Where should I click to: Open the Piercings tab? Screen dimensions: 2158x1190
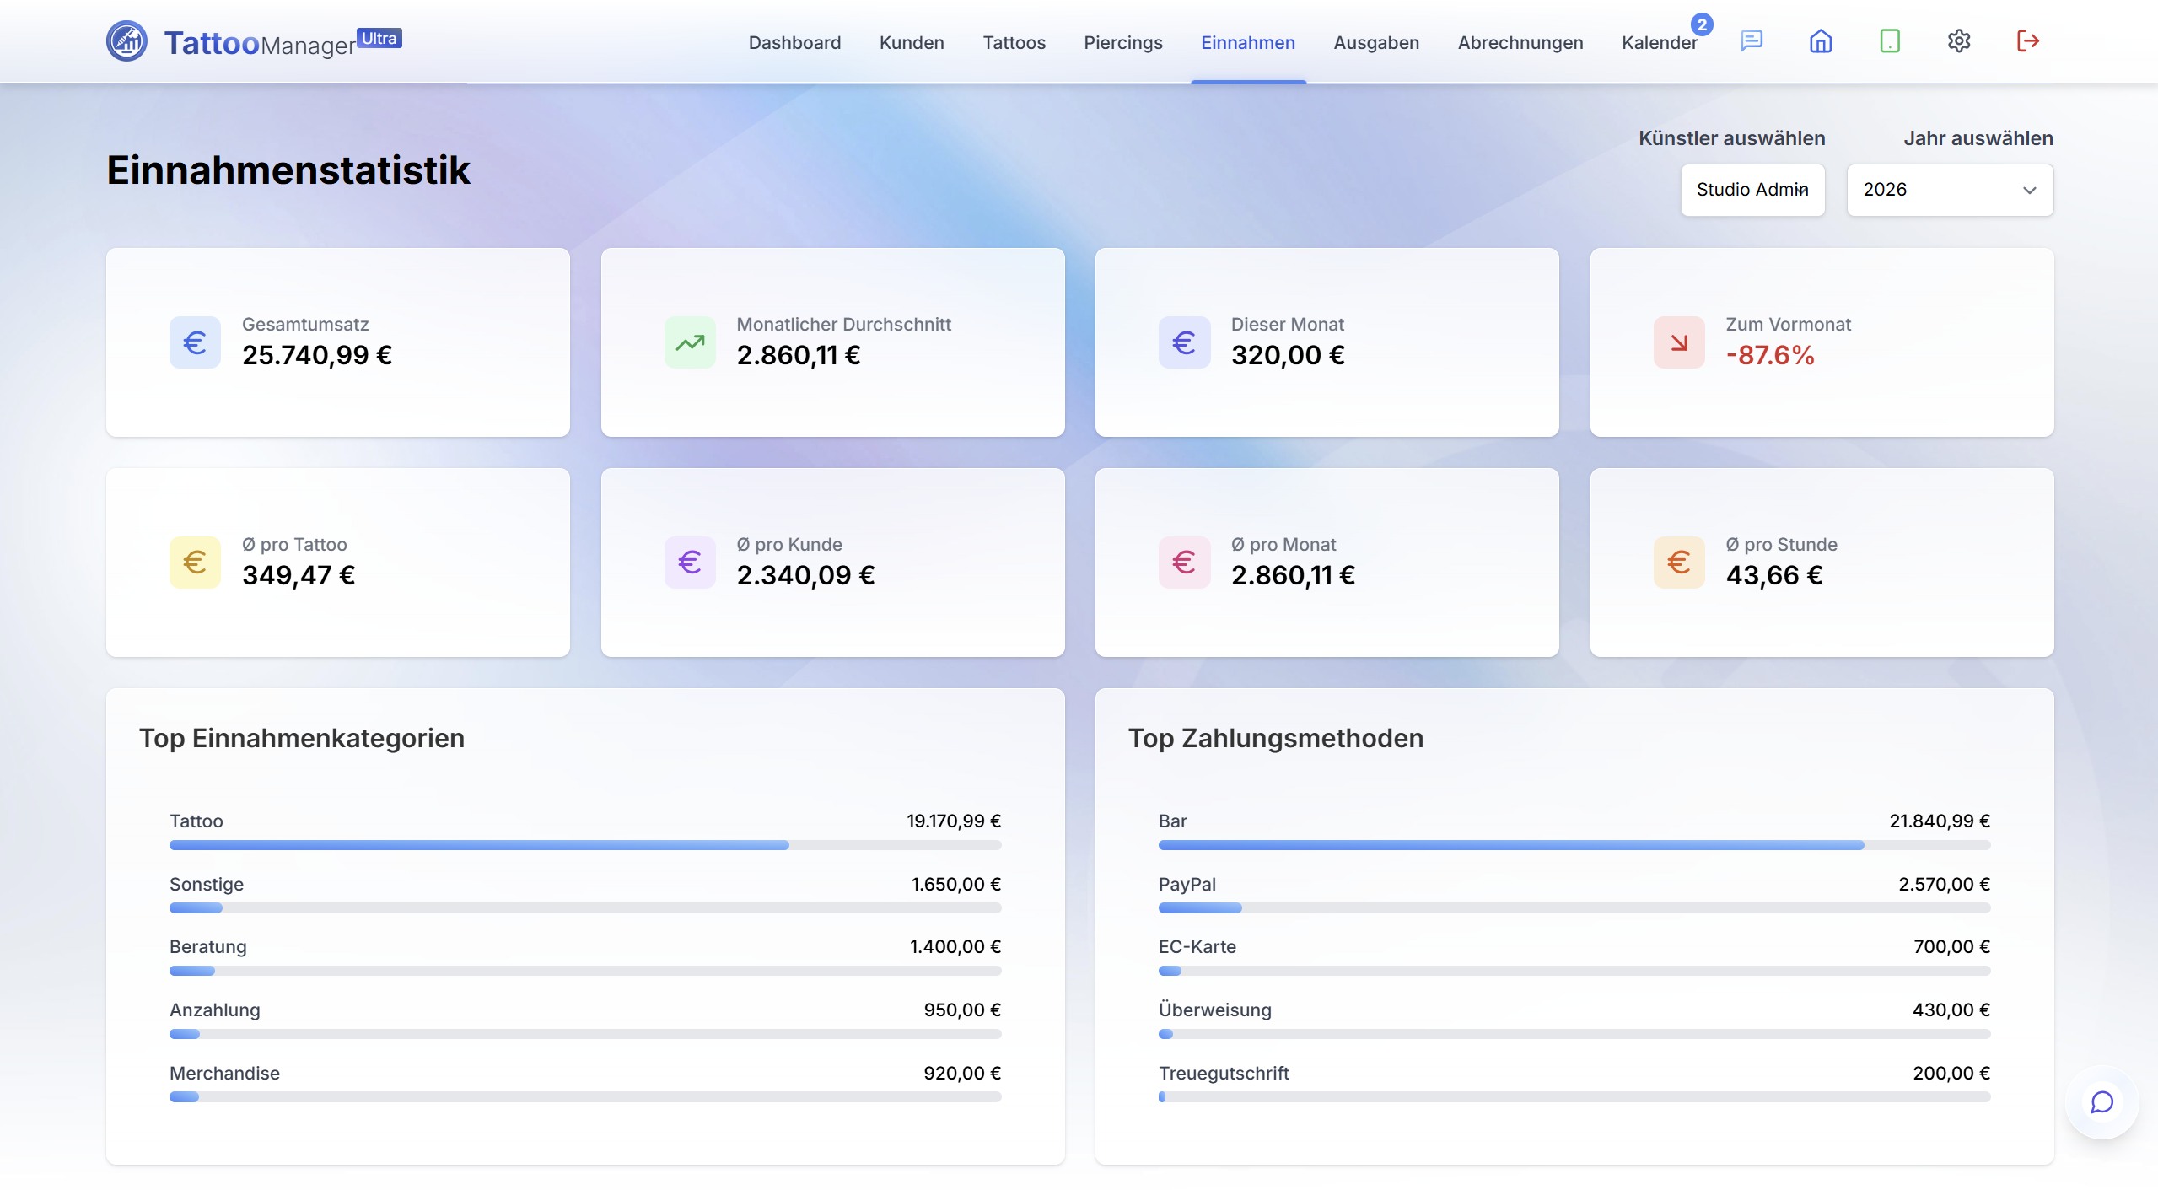point(1122,42)
